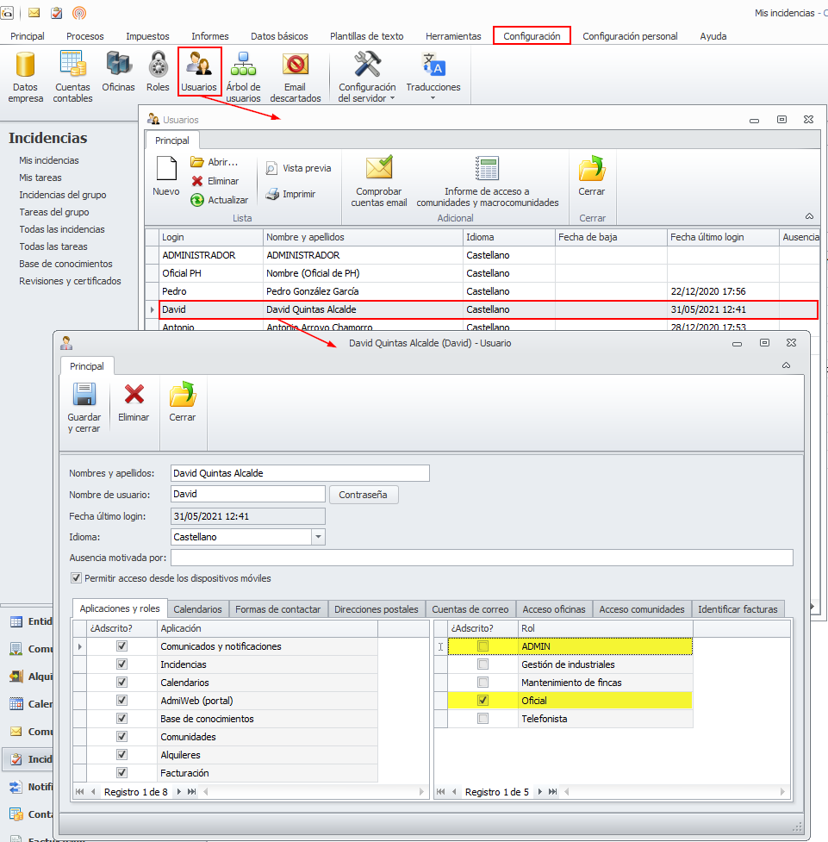The height and width of the screenshot is (842, 828).
Task: Click Guardar y cerrar in user dialog
Action: [x=84, y=408]
